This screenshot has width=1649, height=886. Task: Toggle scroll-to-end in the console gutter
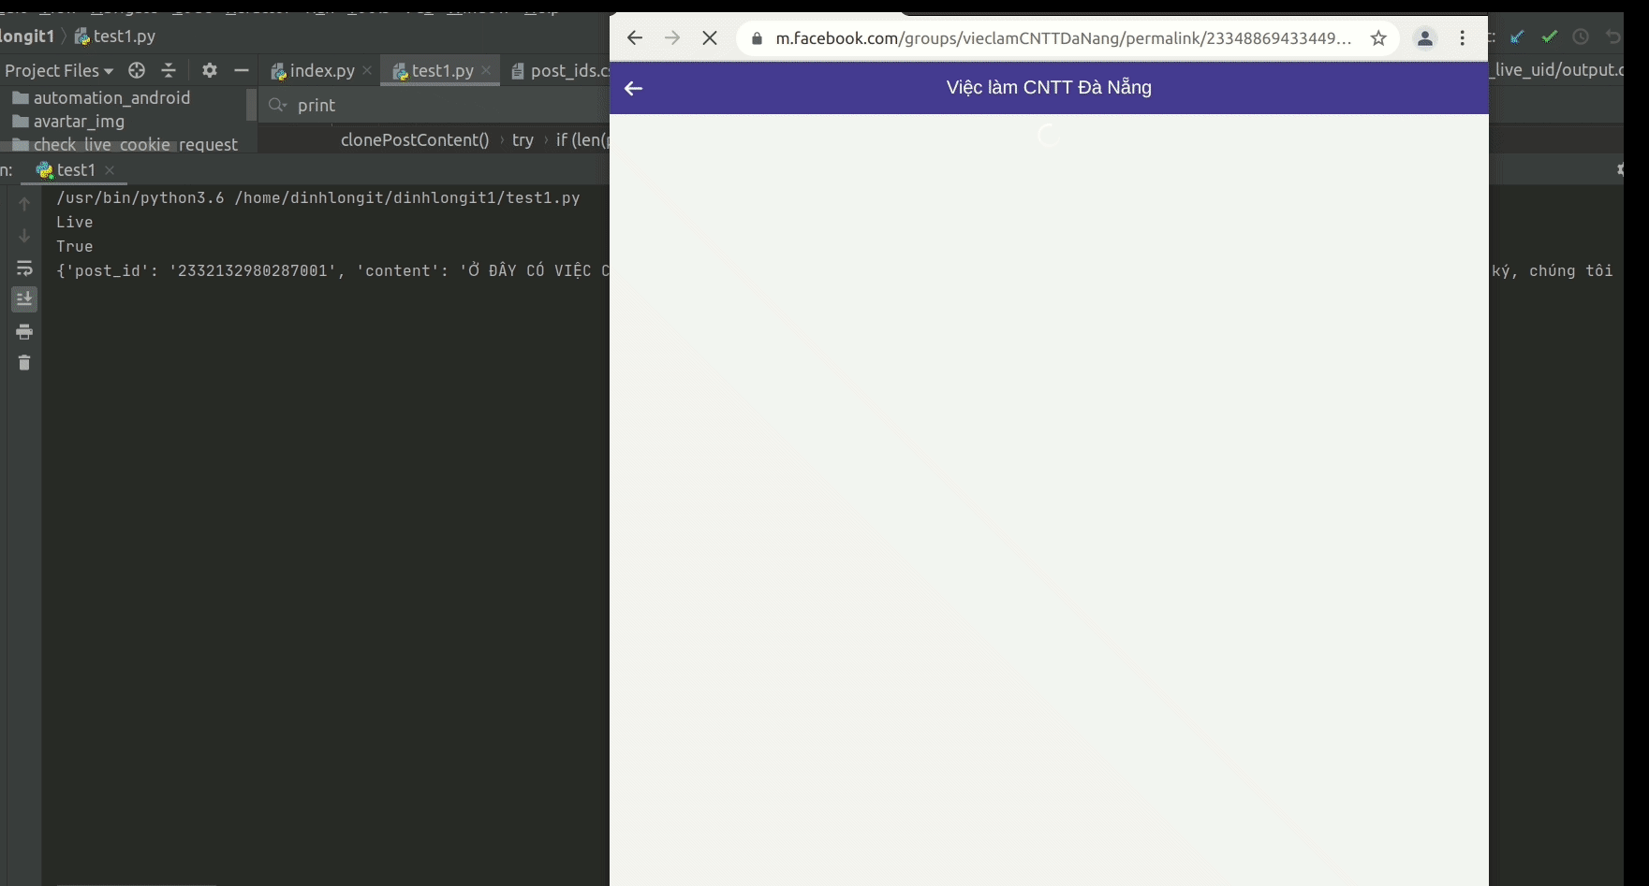point(23,299)
